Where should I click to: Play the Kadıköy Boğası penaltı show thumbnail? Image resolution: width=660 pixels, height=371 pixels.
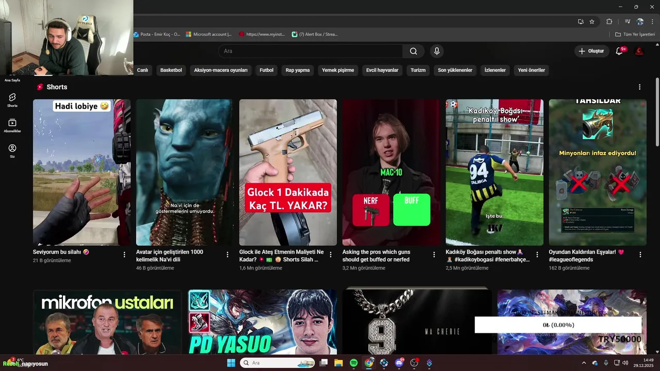click(494, 173)
